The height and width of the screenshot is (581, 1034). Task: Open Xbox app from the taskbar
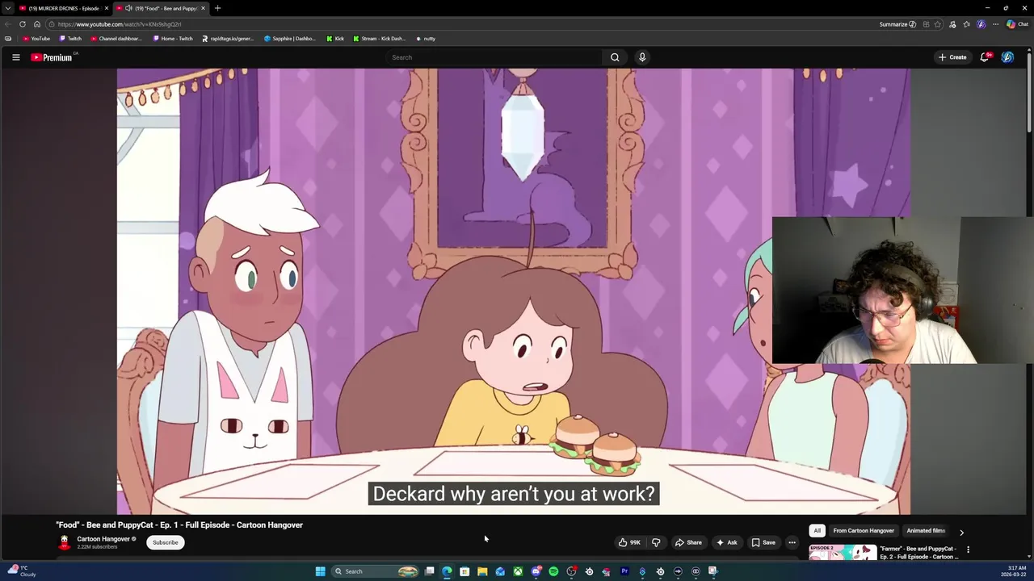(518, 571)
